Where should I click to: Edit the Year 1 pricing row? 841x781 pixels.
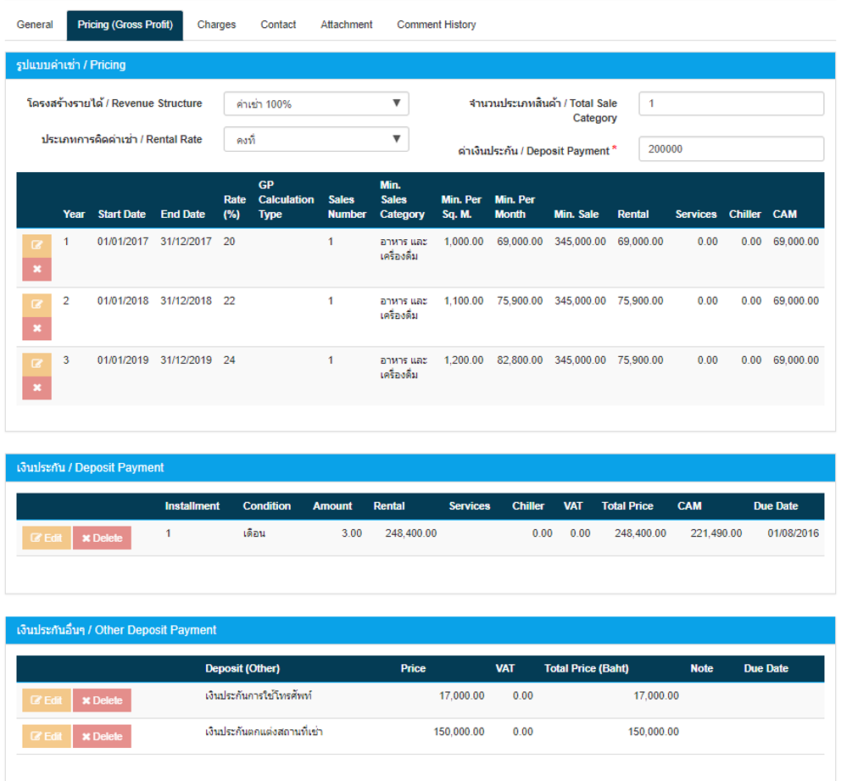coord(36,245)
